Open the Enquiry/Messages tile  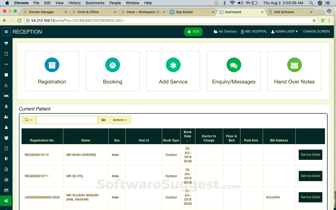coord(234,71)
